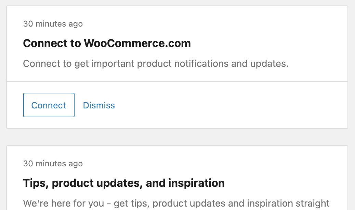This screenshot has width=355, height=210.
Task: Click the first note's "30 minutes ago" timestamp
Action: coord(53,24)
